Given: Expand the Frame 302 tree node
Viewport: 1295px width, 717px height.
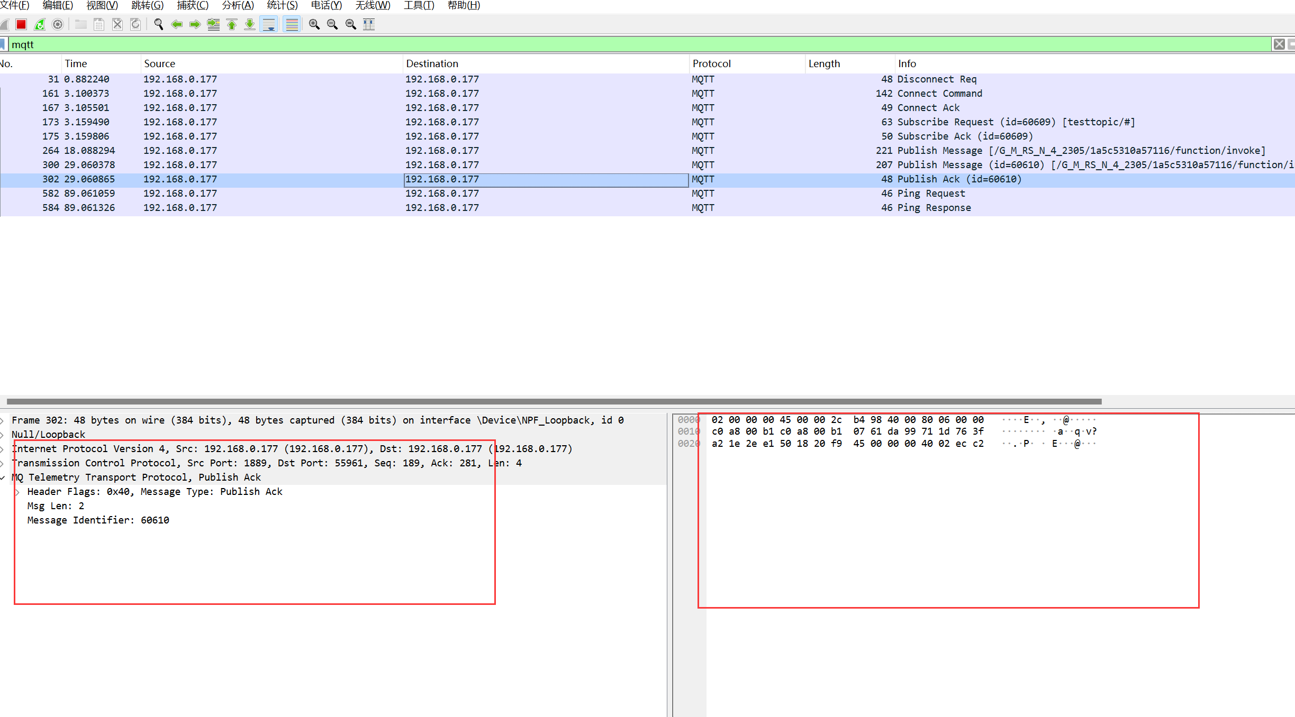Looking at the screenshot, I should point(3,420).
